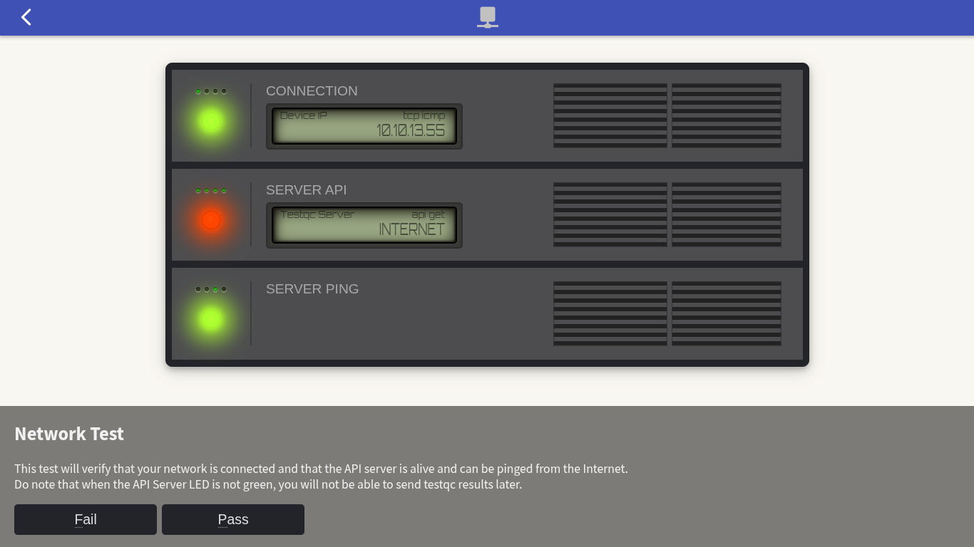974x547 pixels.
Task: Click the SERVER API label
Action: tap(306, 190)
